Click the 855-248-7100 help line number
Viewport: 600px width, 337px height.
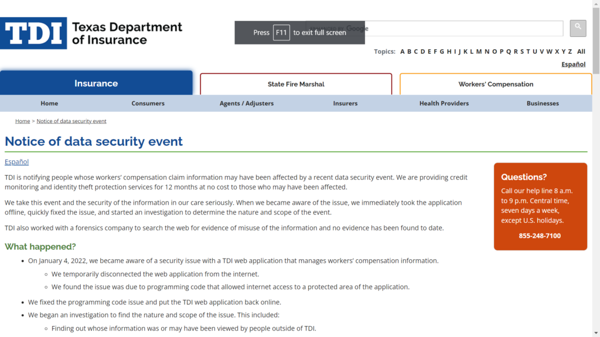540,236
